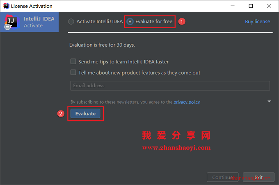This screenshot has width=279, height=185.
Task: Click the 'Evaluation is free for 30 days.' text
Action: [x=102, y=45]
